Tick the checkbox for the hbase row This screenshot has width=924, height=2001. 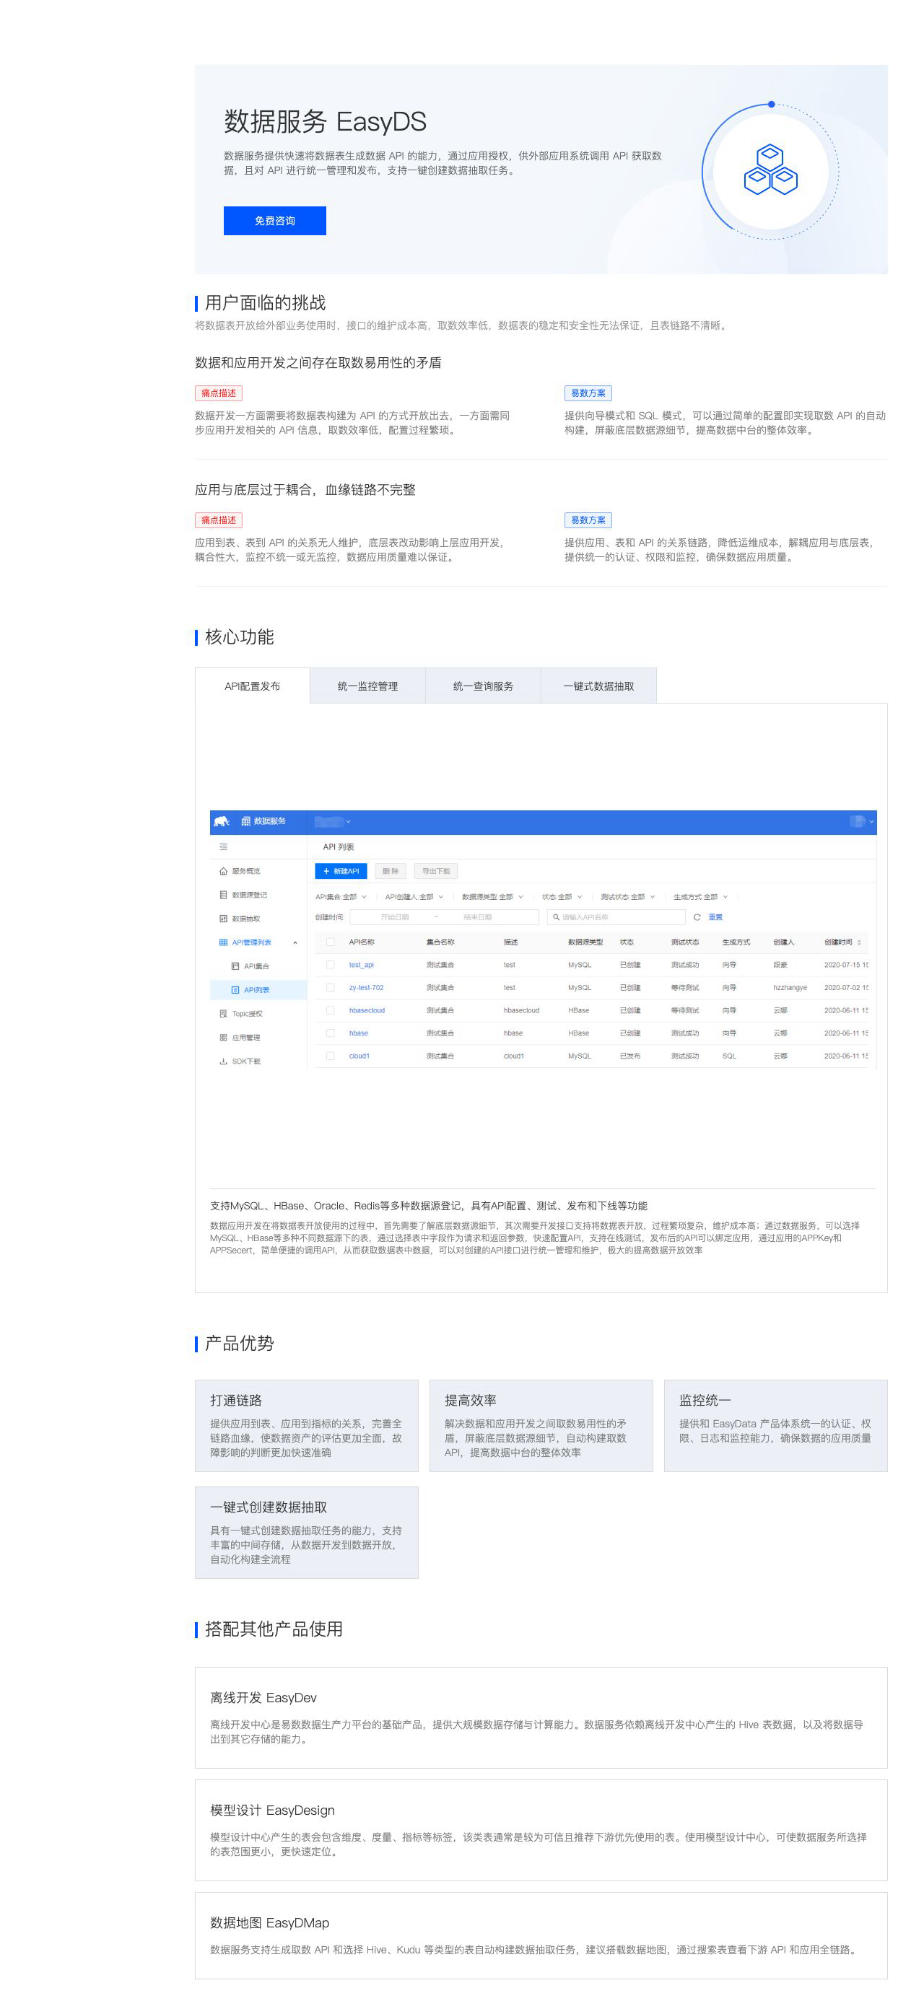(x=331, y=1033)
